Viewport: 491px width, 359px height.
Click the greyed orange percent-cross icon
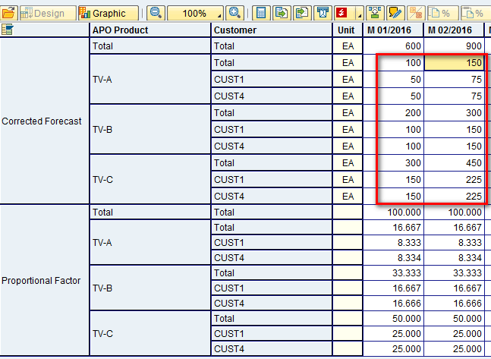[416, 13]
